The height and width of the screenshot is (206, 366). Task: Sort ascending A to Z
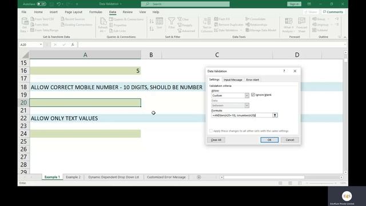pos(152,21)
